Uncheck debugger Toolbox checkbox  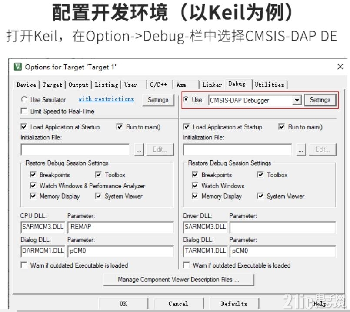coord(260,175)
